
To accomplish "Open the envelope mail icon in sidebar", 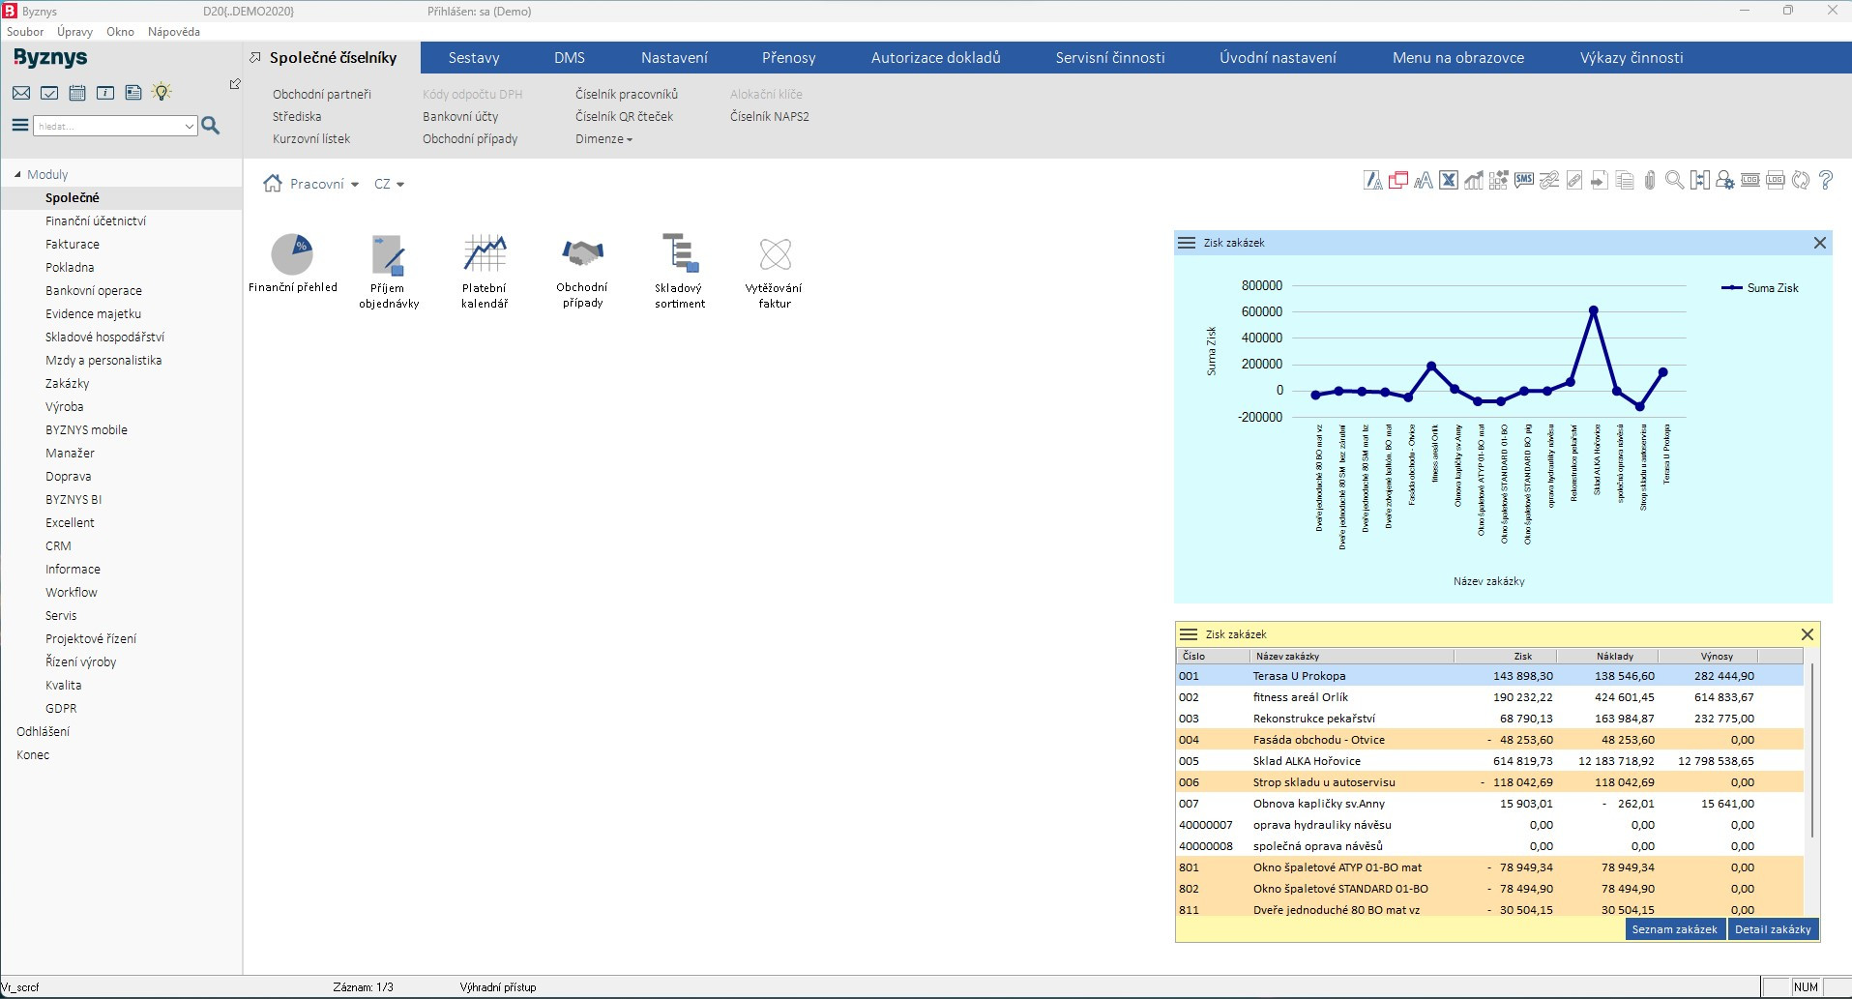I will [21, 93].
